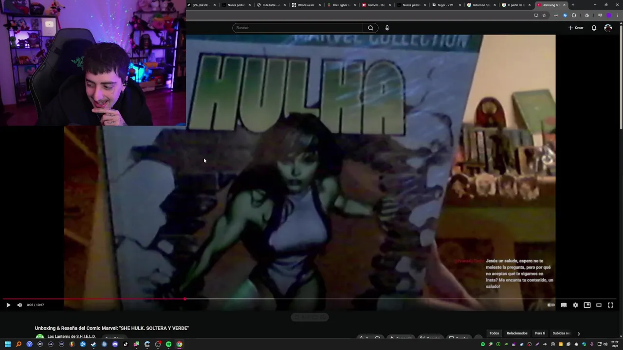This screenshot has height=350, width=623.
Task: Open Steam from the taskbar
Action: tap(93, 344)
